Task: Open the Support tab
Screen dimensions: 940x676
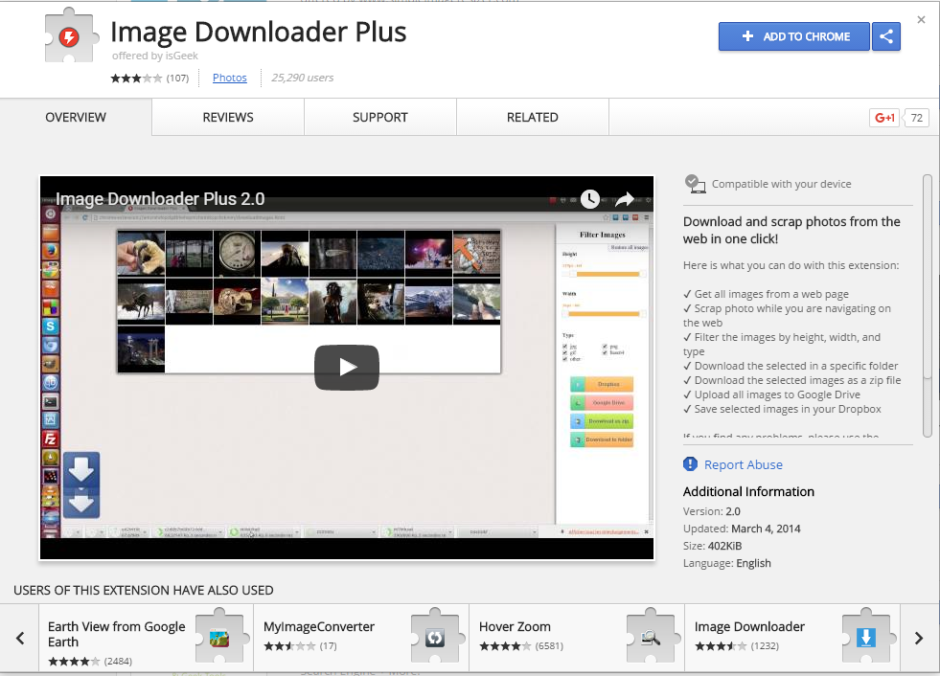Action: coord(380,118)
